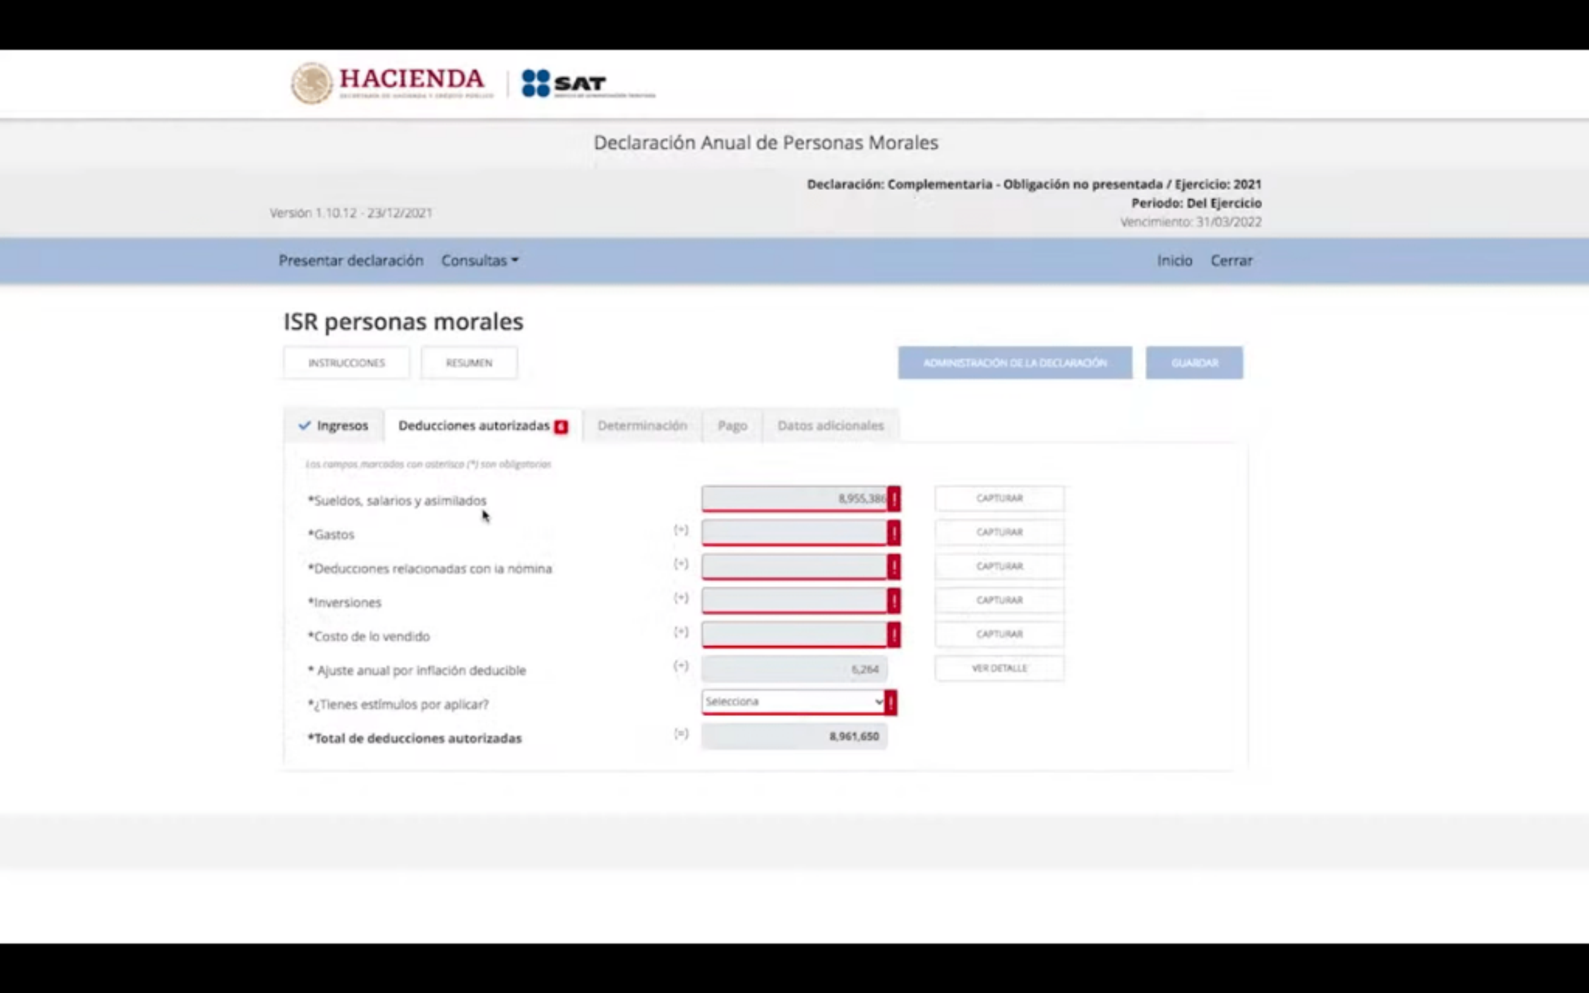Open the Pago tab
The height and width of the screenshot is (993, 1589).
click(x=732, y=426)
